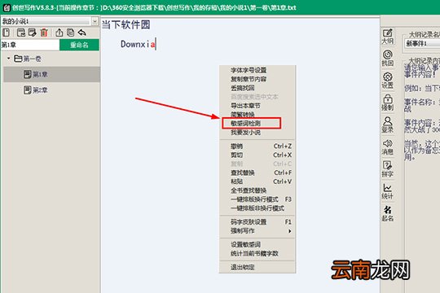Click the 第一卷 folder icon
This screenshot has height=293, width=440.
[x=18, y=59]
